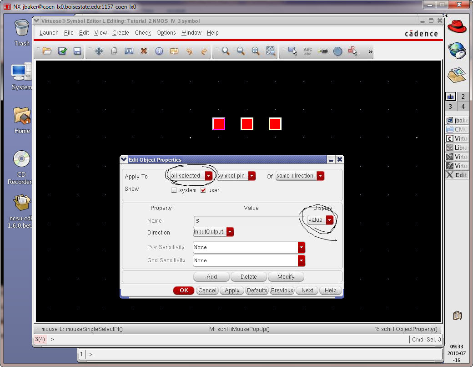Viewport: 473px width, 367px height.
Task: Open Properties with the blue info icon
Action: 159,51
